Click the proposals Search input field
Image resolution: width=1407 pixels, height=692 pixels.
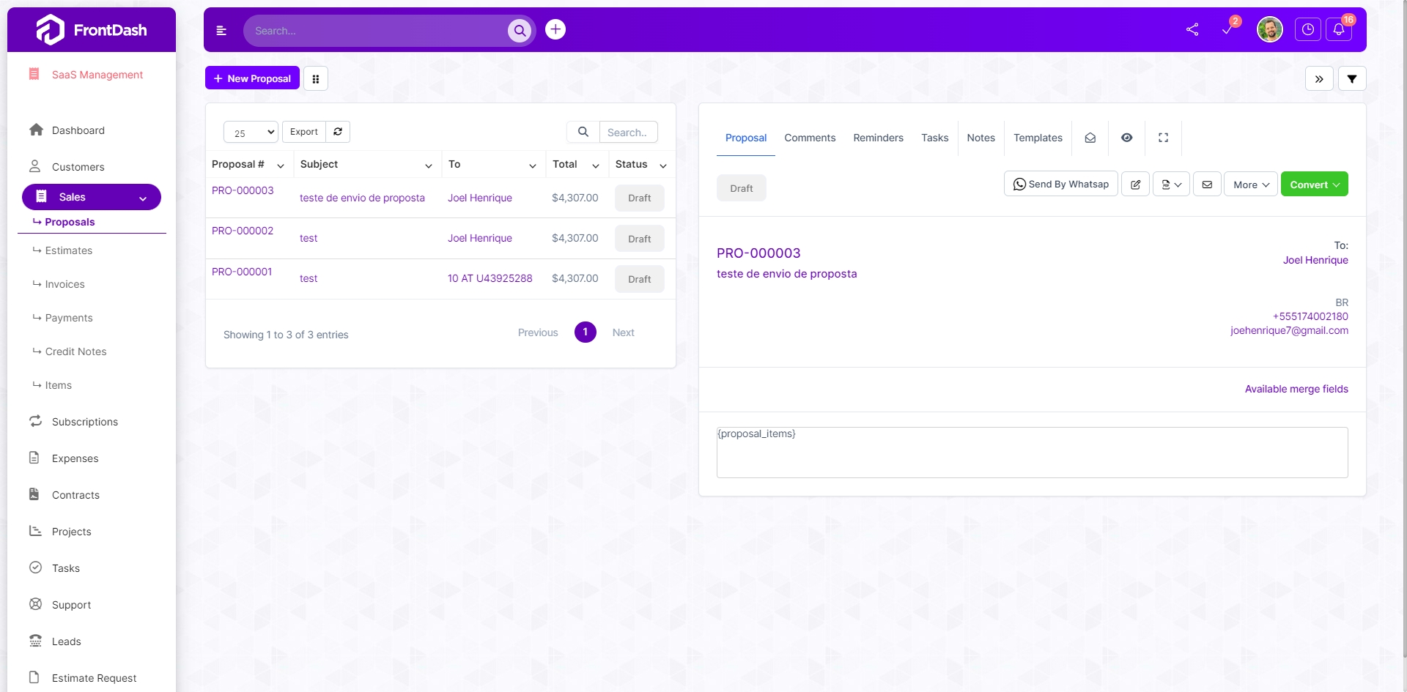(x=628, y=132)
